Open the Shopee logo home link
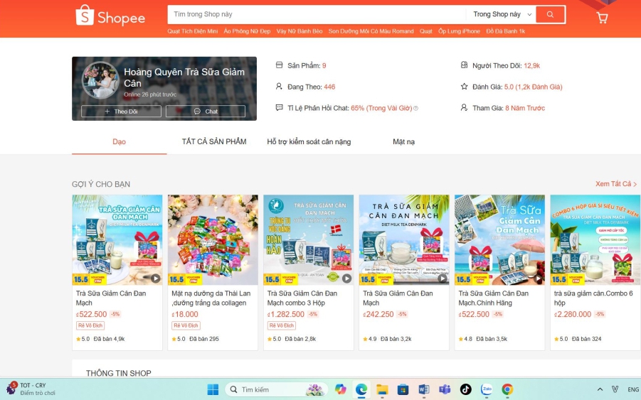 (110, 16)
